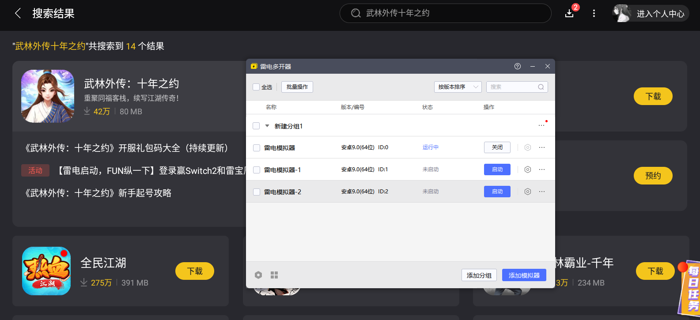Open settings hexagon for 雷电模拟器-2
The image size is (700, 320).
tap(527, 192)
